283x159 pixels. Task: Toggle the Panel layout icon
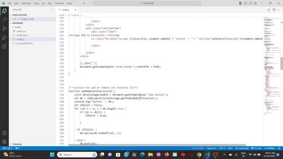pos(246,3)
